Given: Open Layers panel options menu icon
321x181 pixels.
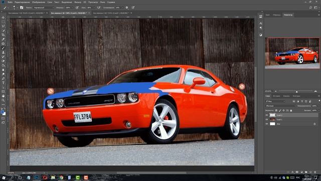Looking at the screenshot, I should click(x=319, y=96).
